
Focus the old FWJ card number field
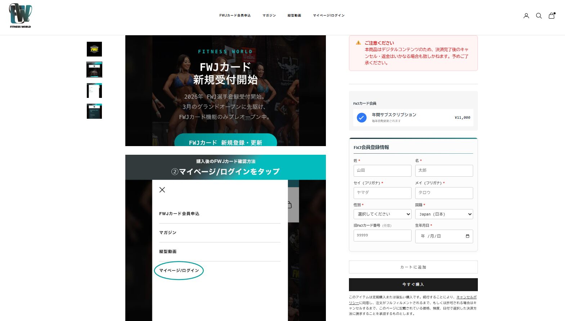(x=382, y=235)
